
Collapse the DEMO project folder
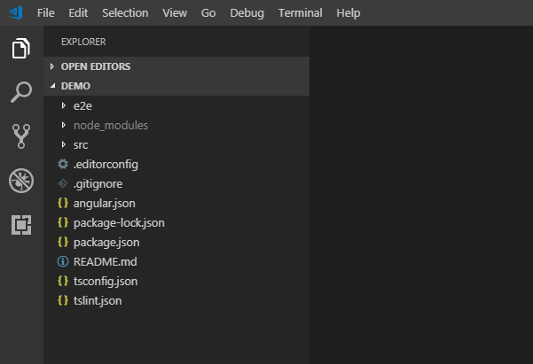click(x=75, y=86)
